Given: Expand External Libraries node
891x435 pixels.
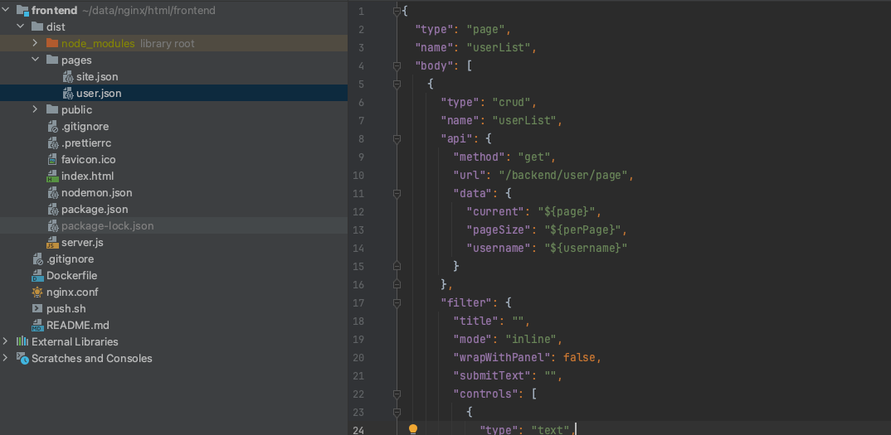Looking at the screenshot, I should pos(6,341).
